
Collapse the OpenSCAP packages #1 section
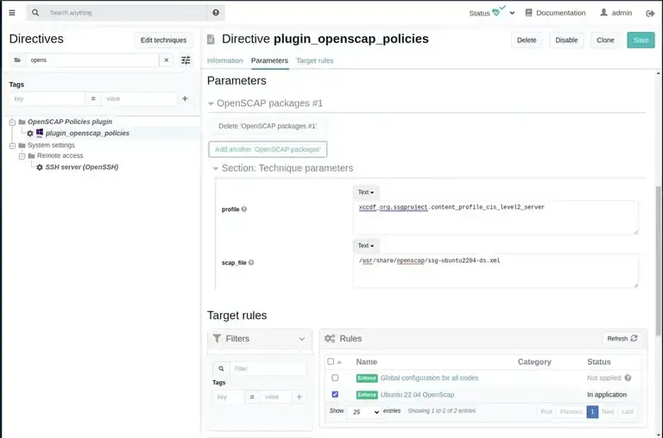pos(212,103)
